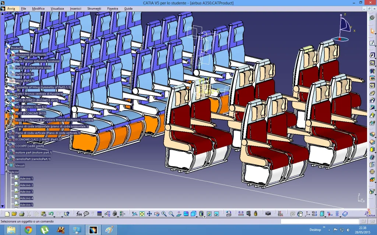Open the Inserisci menu
This screenshot has width=377, height=235.
(x=75, y=9)
